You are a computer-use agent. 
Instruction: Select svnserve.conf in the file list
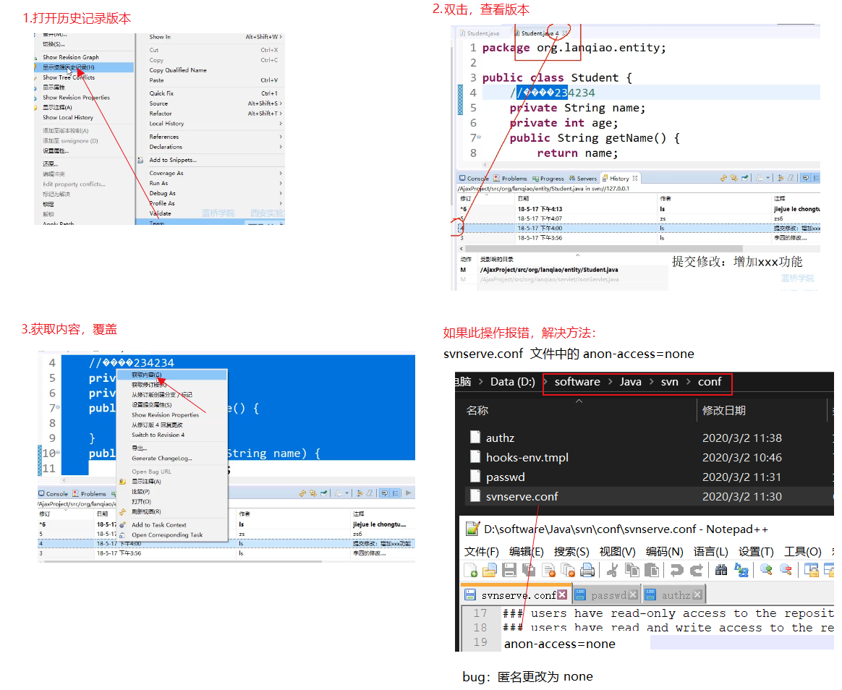522,496
